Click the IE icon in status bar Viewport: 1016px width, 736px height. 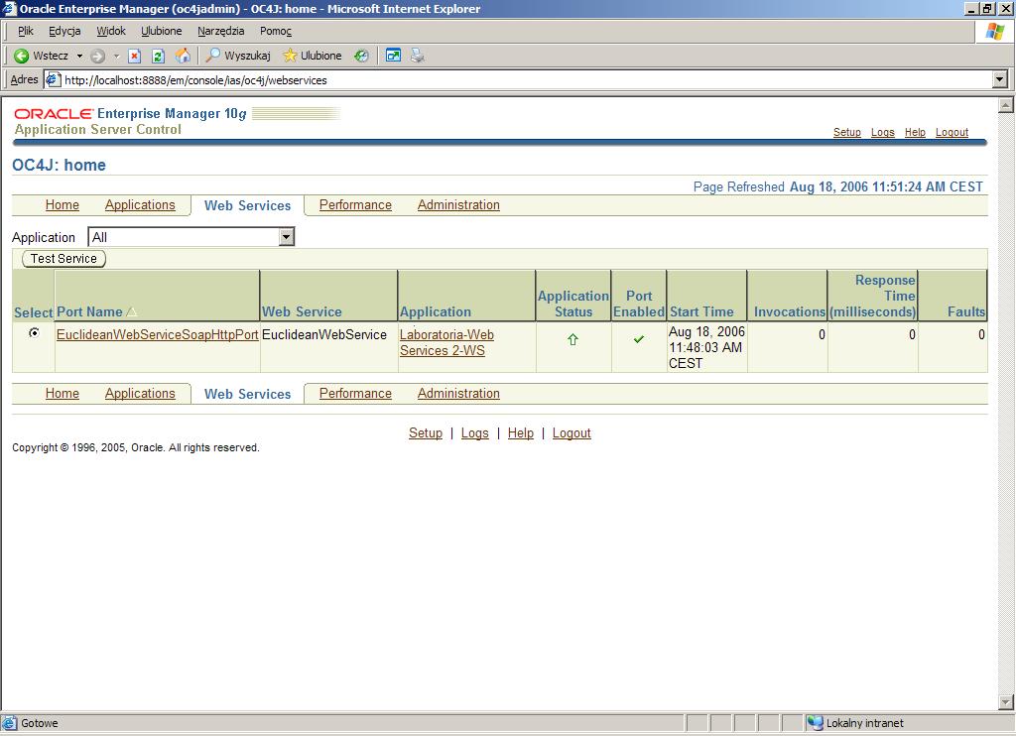tap(9, 723)
